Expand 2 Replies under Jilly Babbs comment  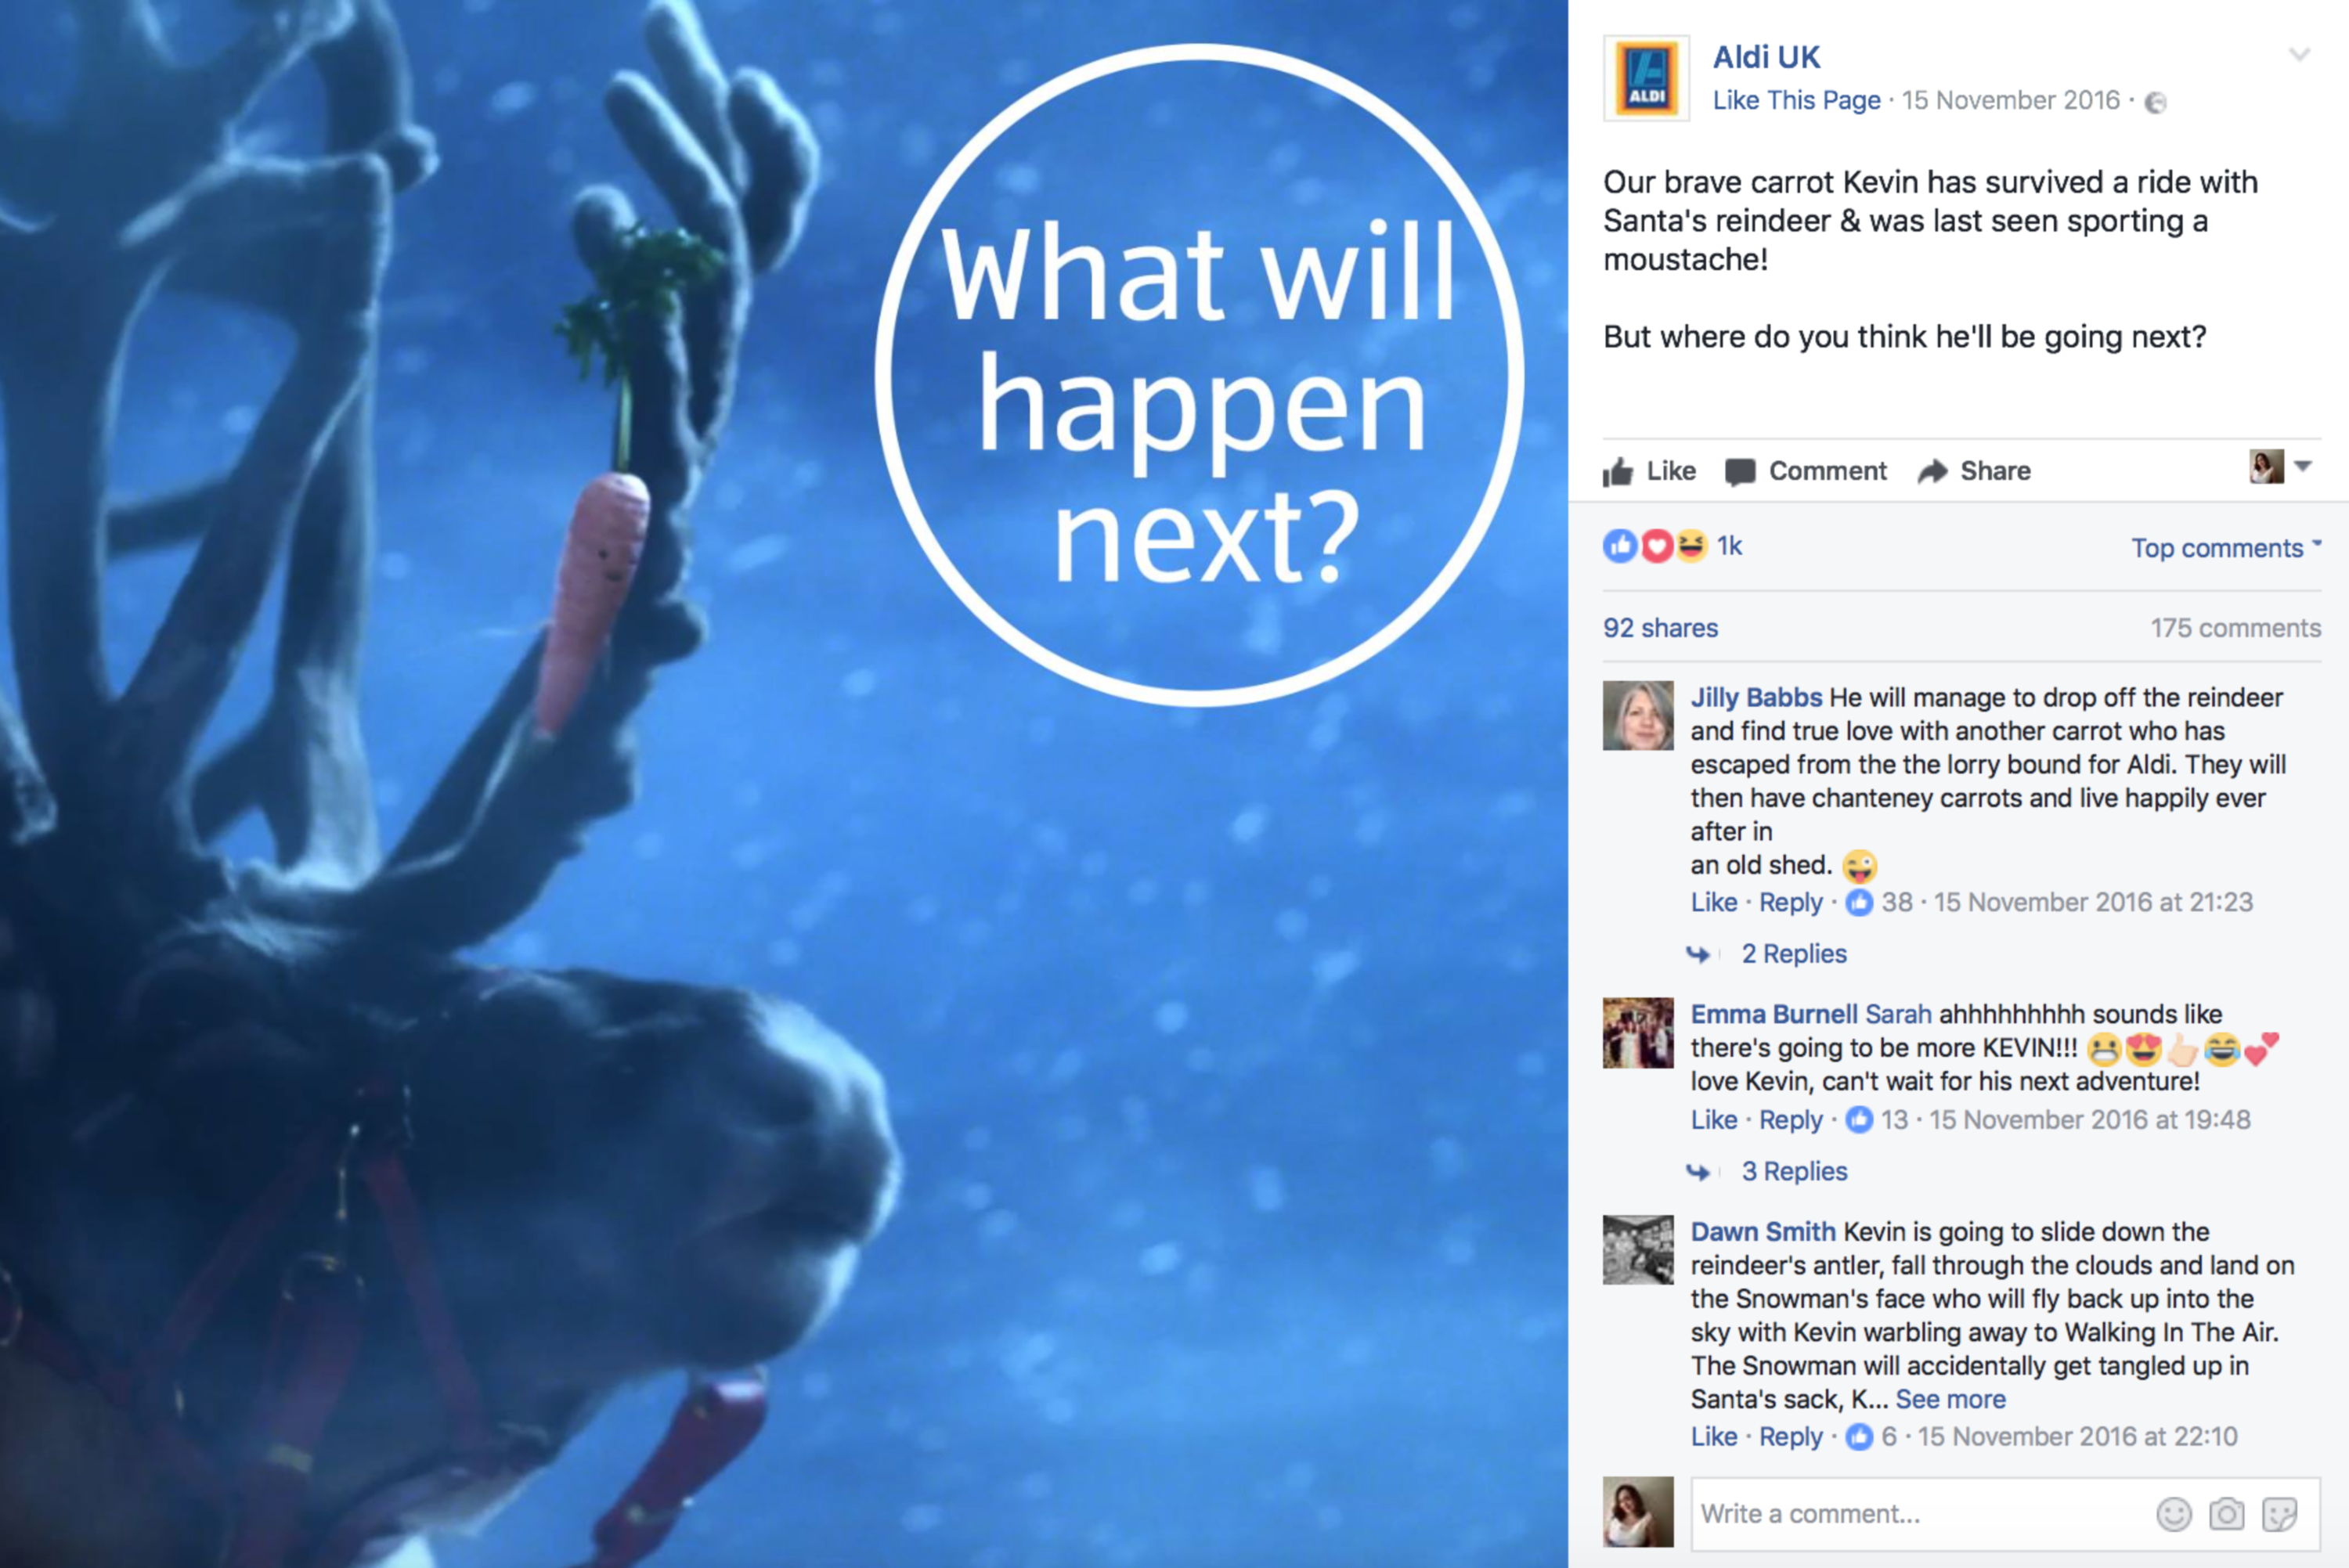[x=1794, y=954]
